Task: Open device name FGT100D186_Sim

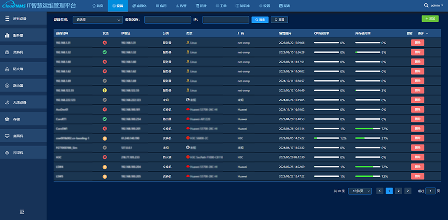Action: click(x=66, y=147)
